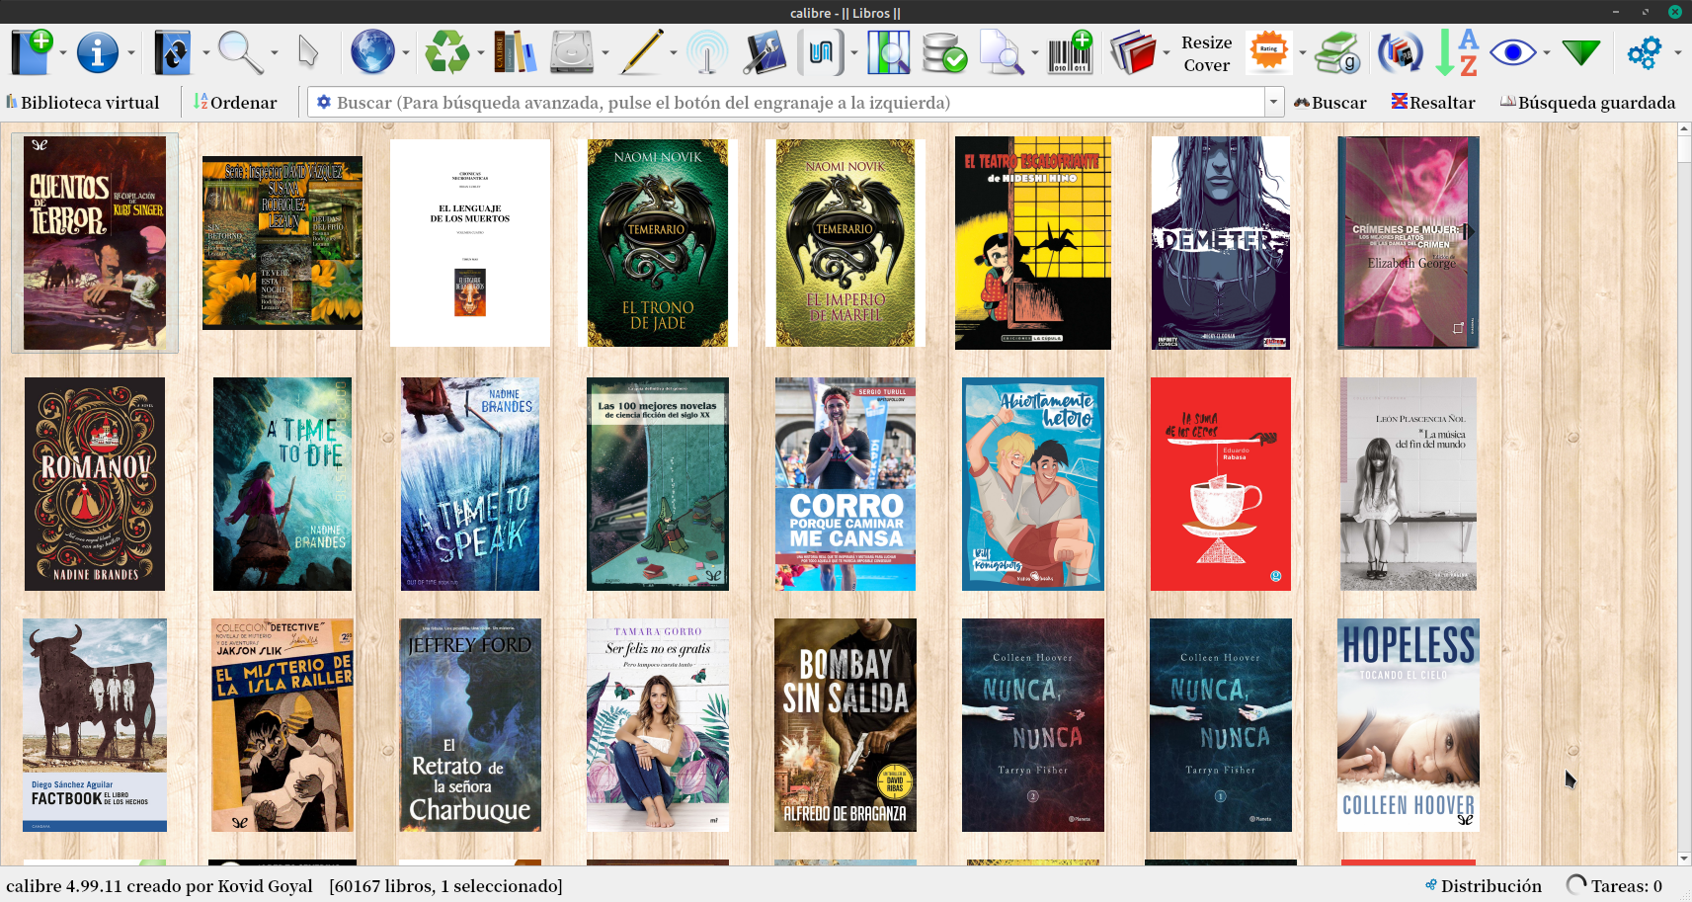The height and width of the screenshot is (902, 1692).
Task: Open preferences with the blue gears icon
Action: click(x=1645, y=52)
